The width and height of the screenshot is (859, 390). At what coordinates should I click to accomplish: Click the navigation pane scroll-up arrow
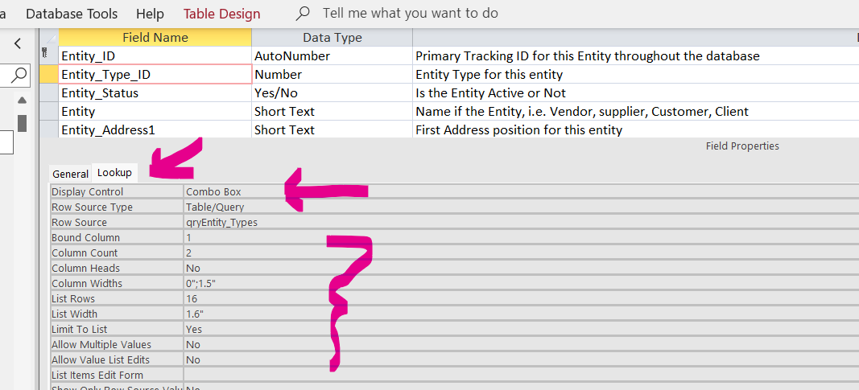[22, 100]
